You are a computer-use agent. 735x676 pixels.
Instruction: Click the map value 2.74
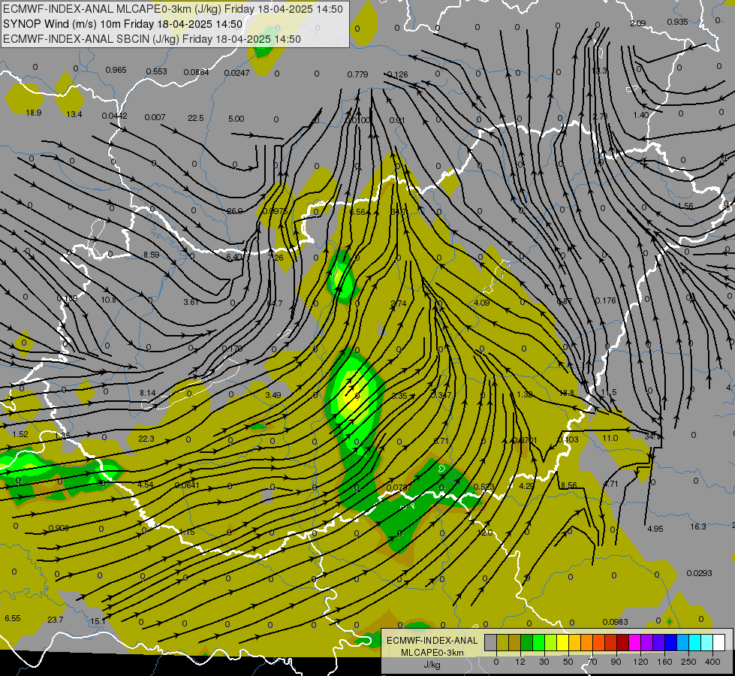point(399,303)
